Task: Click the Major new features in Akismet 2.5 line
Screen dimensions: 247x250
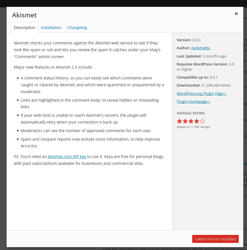Action: point(53,67)
